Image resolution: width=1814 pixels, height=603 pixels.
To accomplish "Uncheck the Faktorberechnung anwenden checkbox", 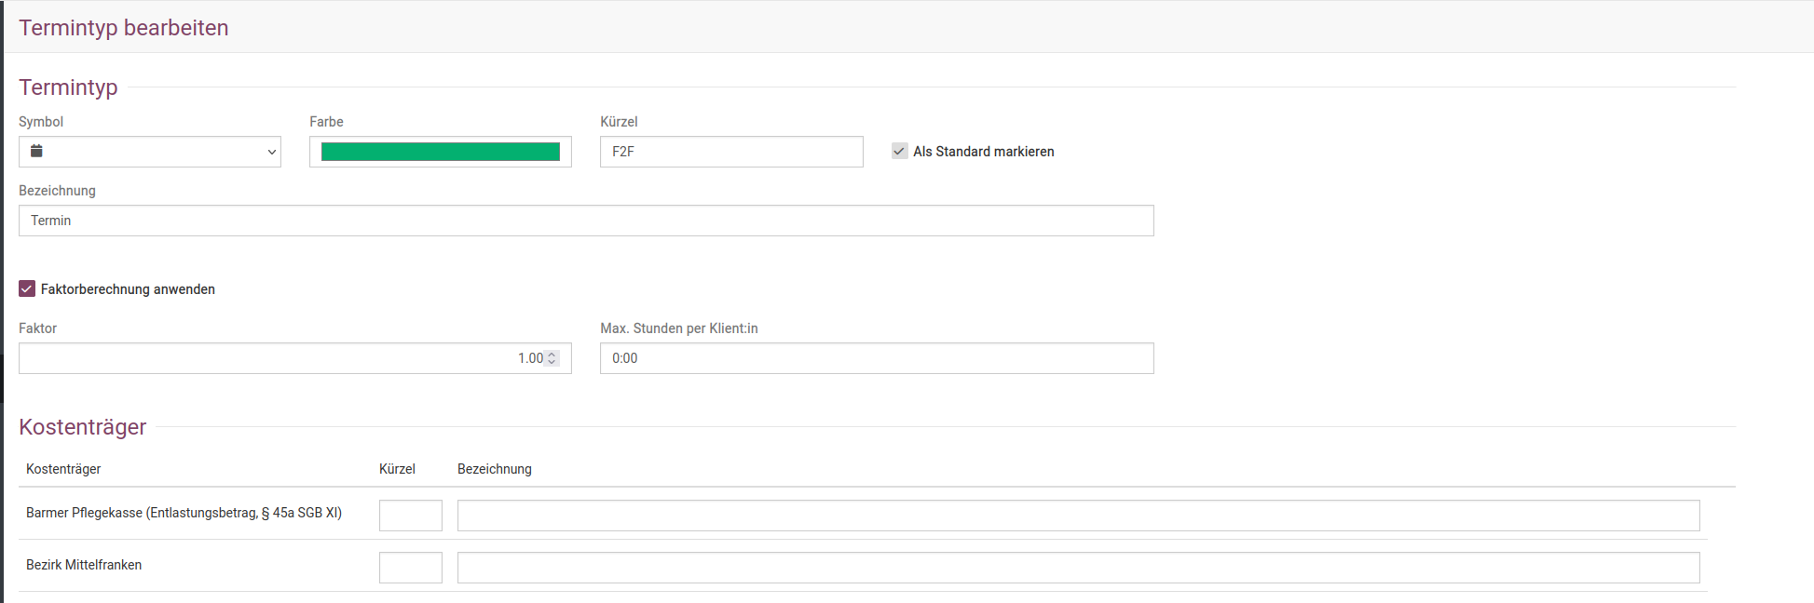I will 27,289.
